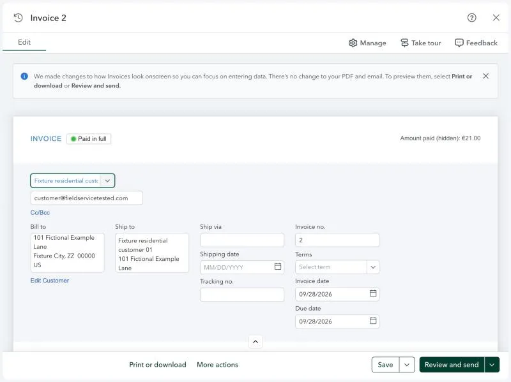Screen dimensions: 511x382
Task: Click the Bill to address box
Action: coord(67,253)
